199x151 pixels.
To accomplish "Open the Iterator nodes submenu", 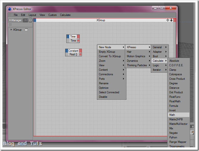I will pos(160,70).
